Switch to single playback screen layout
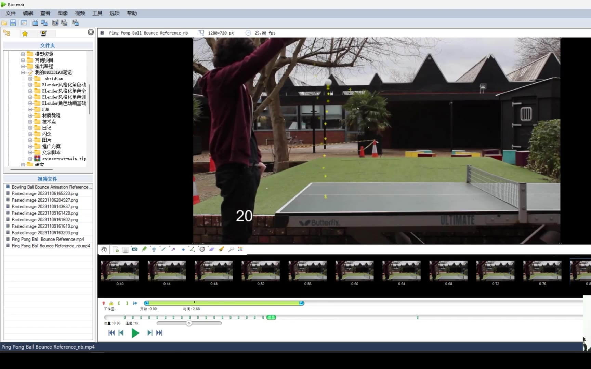Screen dimensions: 591x369 coord(35,23)
